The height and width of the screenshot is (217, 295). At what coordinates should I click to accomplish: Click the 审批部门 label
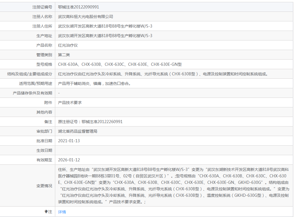tap(44, 131)
